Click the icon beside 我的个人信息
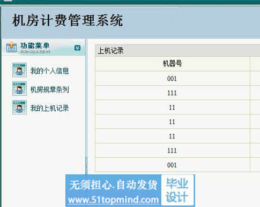The image size is (260, 207). point(19,70)
